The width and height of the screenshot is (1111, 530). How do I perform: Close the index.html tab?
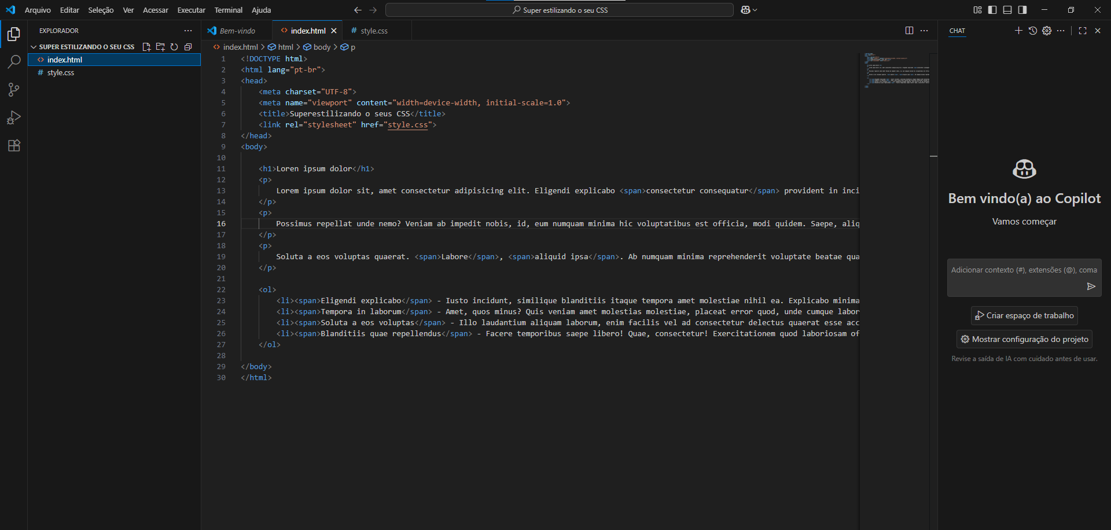click(334, 31)
